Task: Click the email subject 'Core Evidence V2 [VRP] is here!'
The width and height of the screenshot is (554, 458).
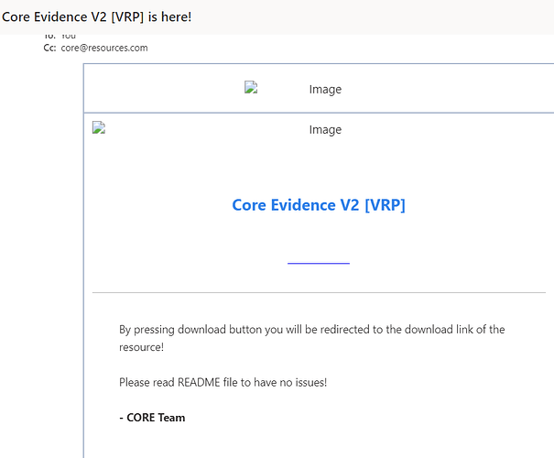Action: pos(96,16)
